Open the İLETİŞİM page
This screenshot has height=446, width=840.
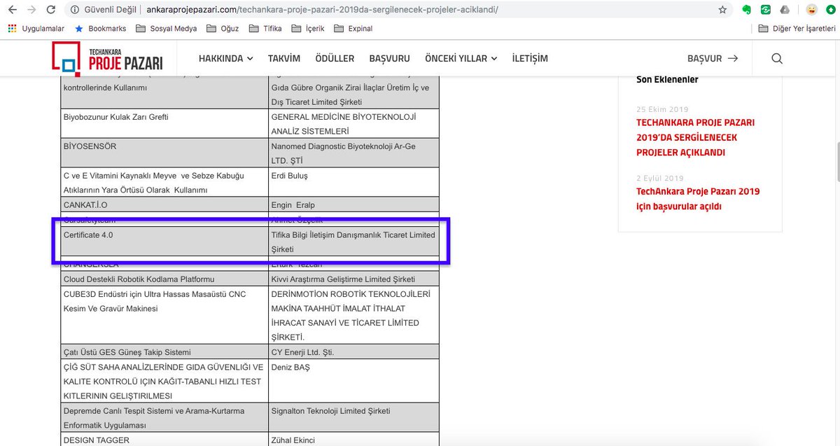tap(530, 59)
